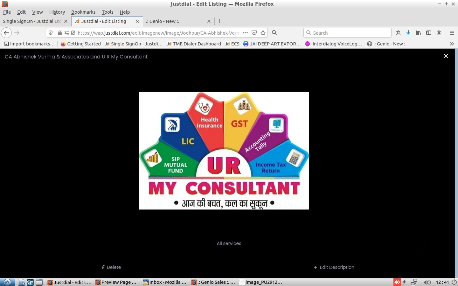
Task: Bookmark this page with star icon
Action: (263, 33)
